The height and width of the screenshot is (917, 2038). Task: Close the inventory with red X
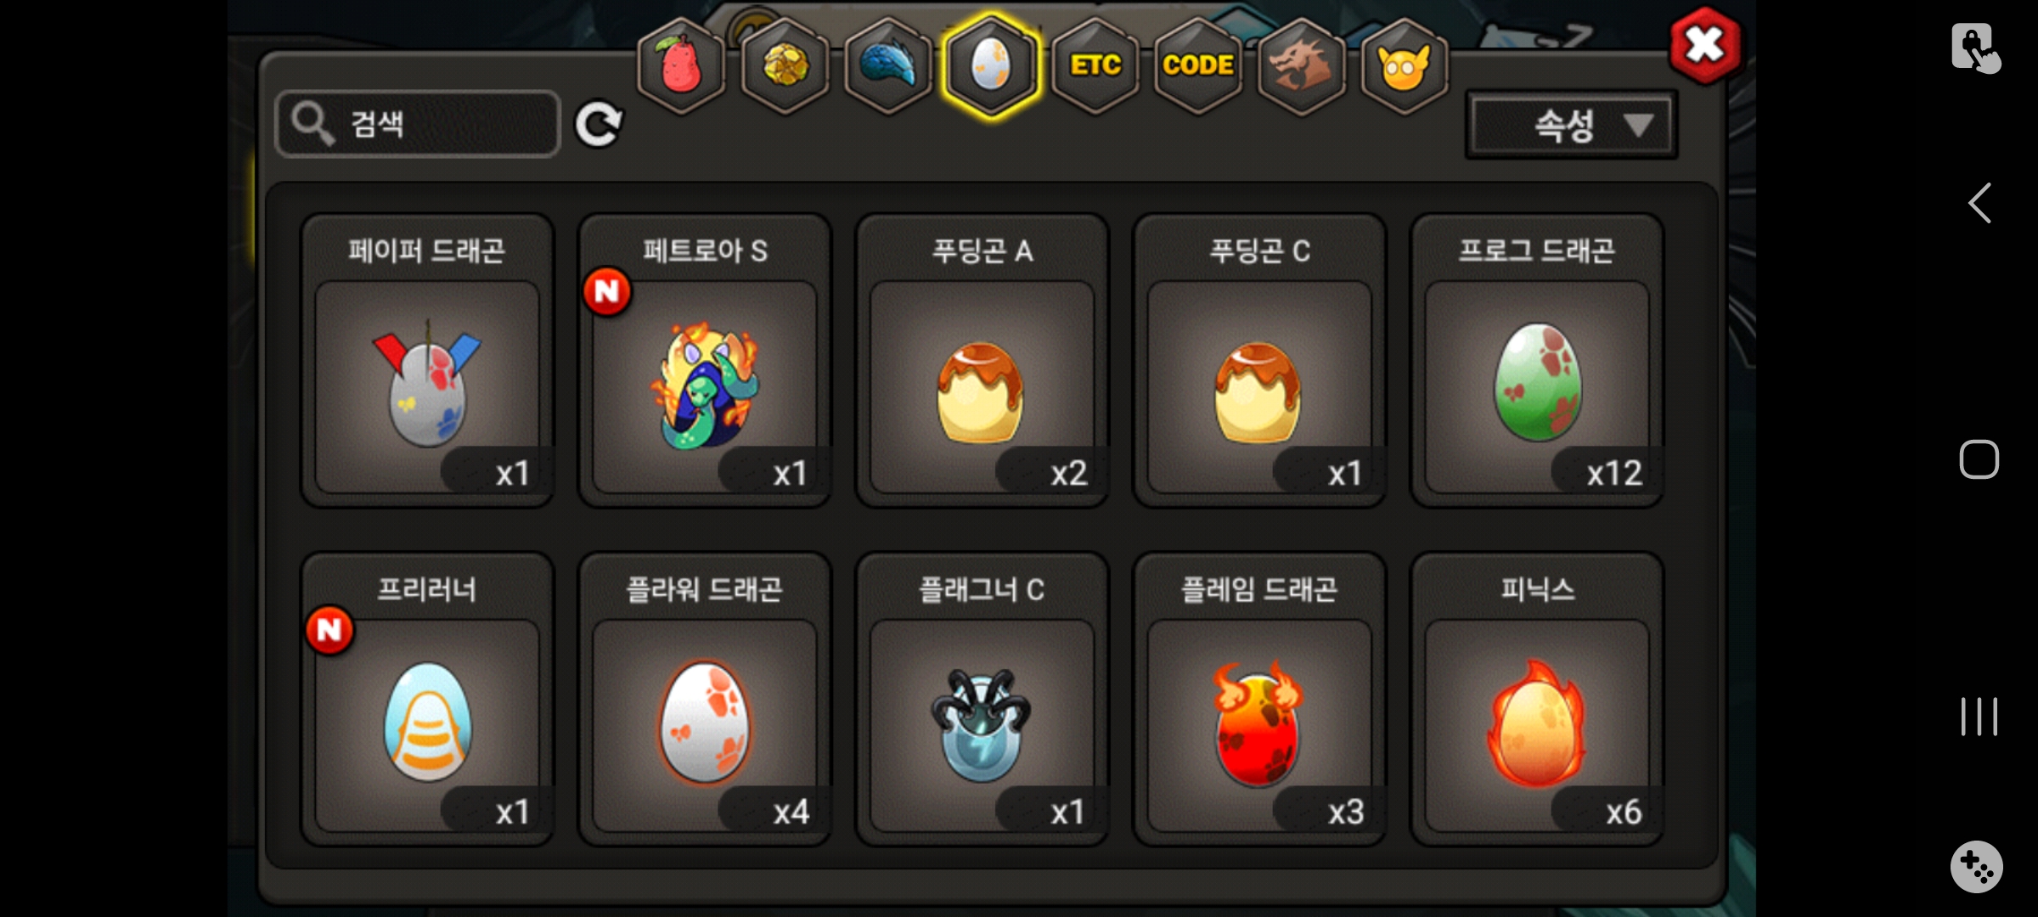pyautogui.click(x=1704, y=45)
